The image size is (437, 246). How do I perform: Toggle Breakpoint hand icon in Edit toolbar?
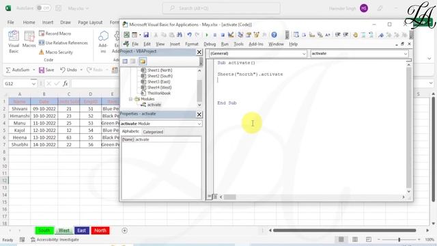pyautogui.click(x=355, y=35)
